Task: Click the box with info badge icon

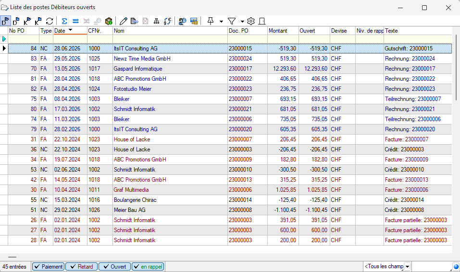Action: click(109, 21)
